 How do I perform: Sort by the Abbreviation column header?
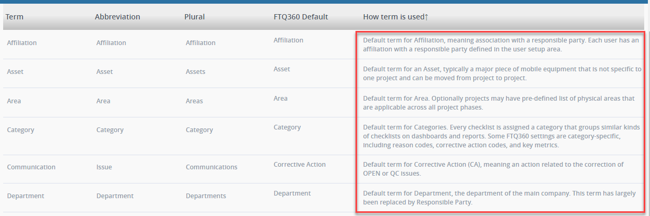click(x=117, y=17)
